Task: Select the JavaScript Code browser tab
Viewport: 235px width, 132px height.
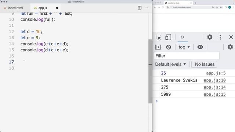Action: tap(178, 3)
